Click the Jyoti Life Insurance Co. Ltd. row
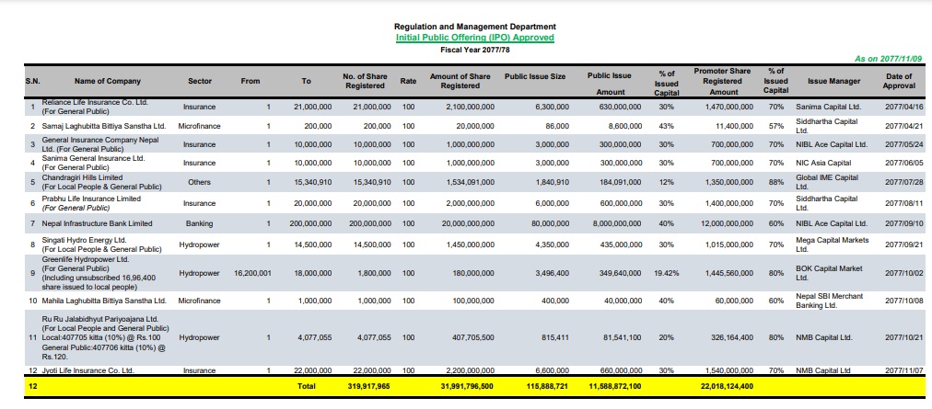932x409 pixels. tap(475, 370)
